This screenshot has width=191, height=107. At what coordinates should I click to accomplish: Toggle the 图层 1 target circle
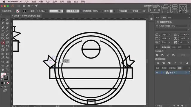186,73
